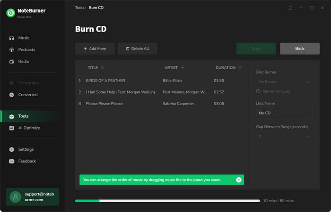The image size is (331, 212).
Task: Sort by TITLE using the sort icon
Action: 103,67
